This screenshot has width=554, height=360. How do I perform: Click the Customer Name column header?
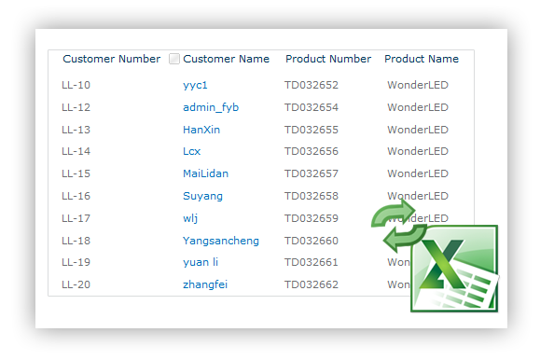(226, 59)
